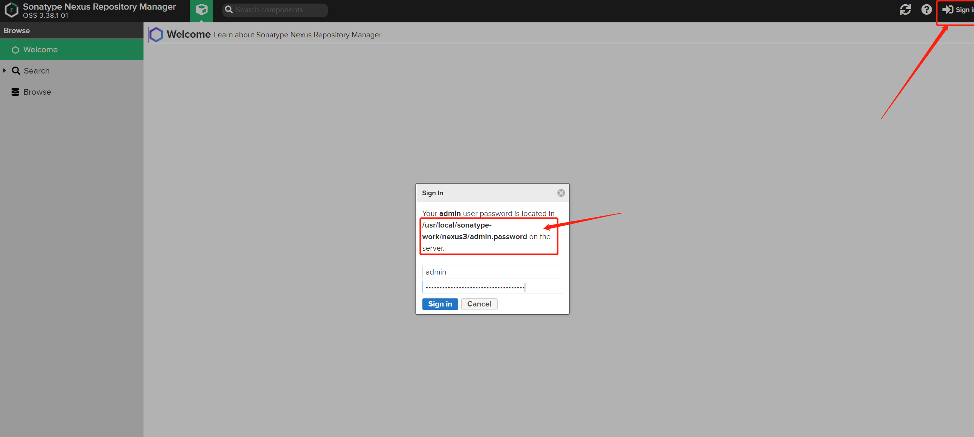This screenshot has height=437, width=974.
Task: Click the Nexus logo icon in header
Action: point(11,10)
